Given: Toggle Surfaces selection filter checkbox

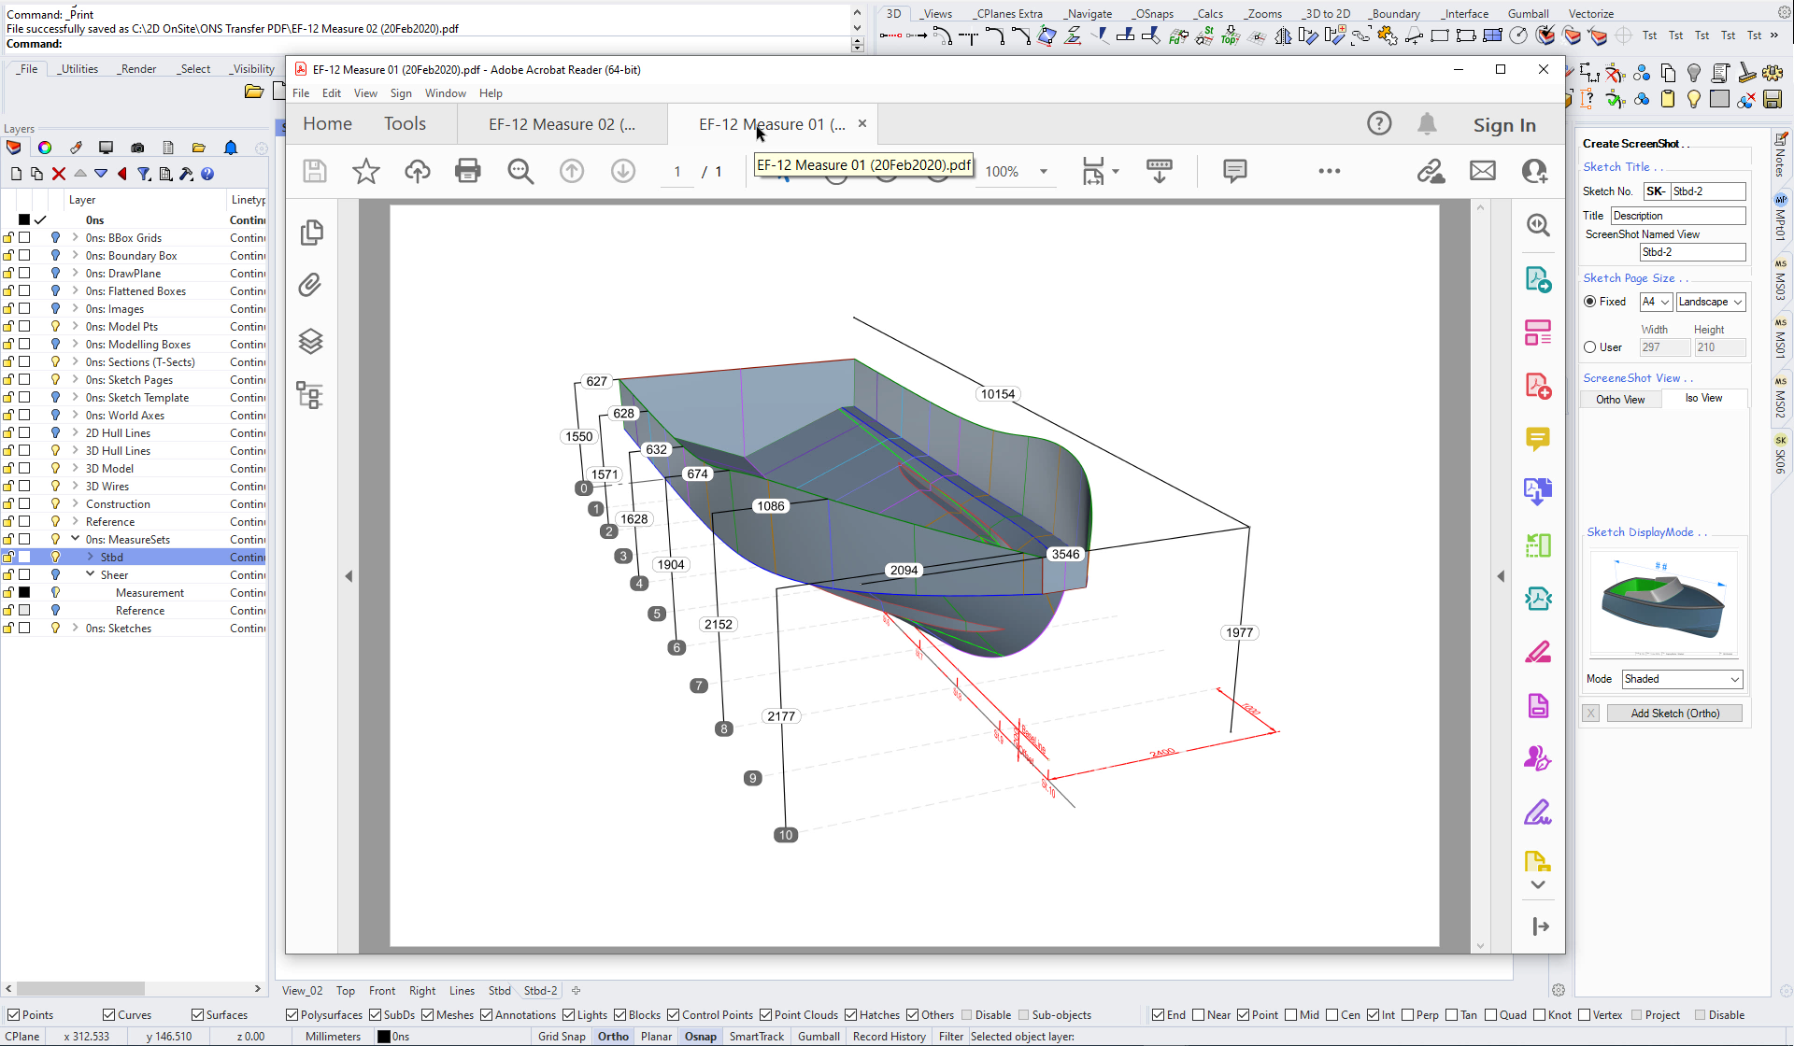Looking at the screenshot, I should coord(197,1015).
